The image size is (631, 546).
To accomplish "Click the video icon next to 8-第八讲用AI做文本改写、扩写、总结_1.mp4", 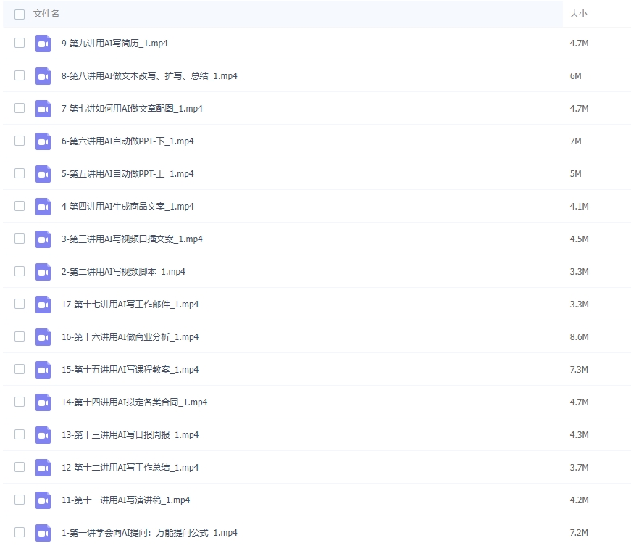I will (43, 75).
